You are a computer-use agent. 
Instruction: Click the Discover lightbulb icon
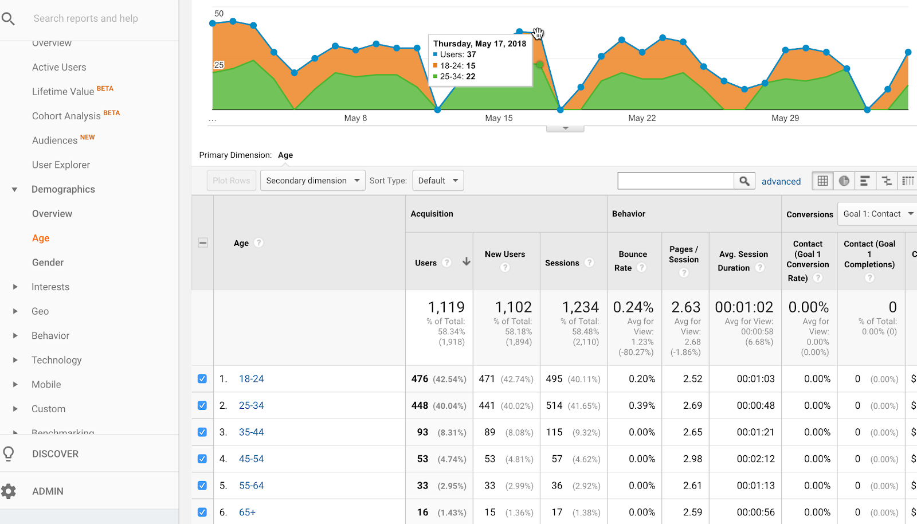pos(9,453)
